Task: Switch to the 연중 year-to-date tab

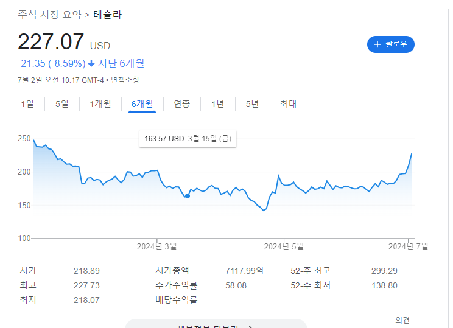Action: click(182, 104)
